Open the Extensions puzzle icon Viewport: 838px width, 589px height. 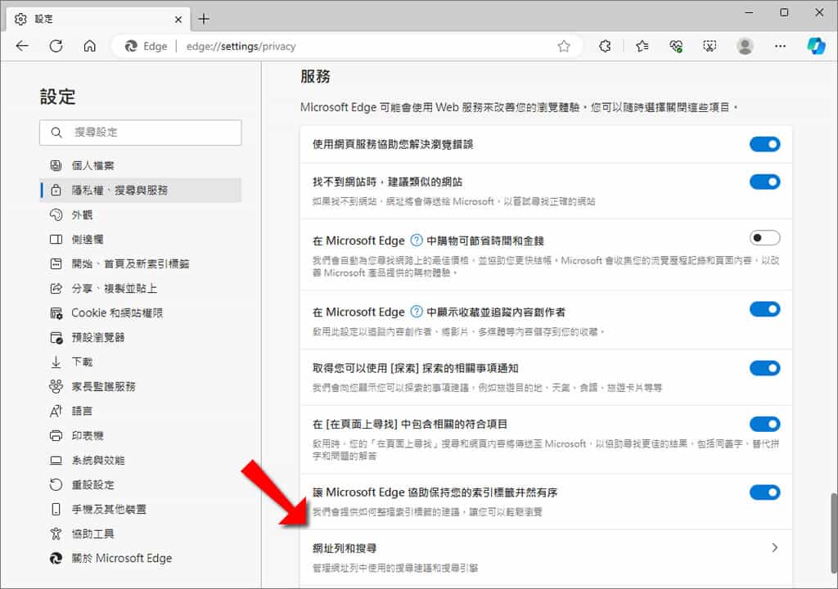[x=605, y=47]
